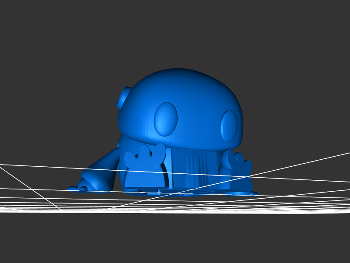The width and height of the screenshot is (350, 263).
Task: Select the robot's right oval eye
Action: (x=229, y=126)
